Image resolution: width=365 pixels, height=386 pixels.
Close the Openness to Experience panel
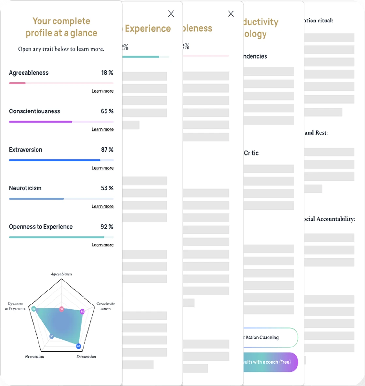[x=171, y=14]
